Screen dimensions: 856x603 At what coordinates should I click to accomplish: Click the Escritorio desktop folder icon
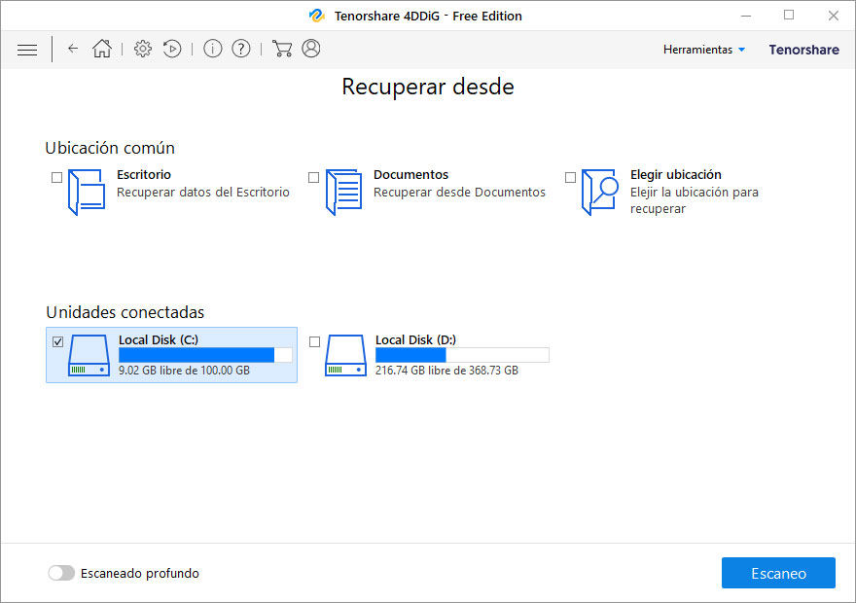click(87, 193)
